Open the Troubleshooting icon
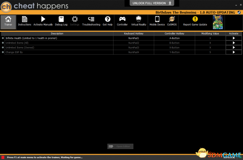This screenshot has height=160, width=243. (x=91, y=19)
